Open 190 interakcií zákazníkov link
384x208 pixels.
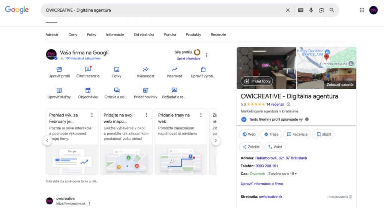[83, 58]
